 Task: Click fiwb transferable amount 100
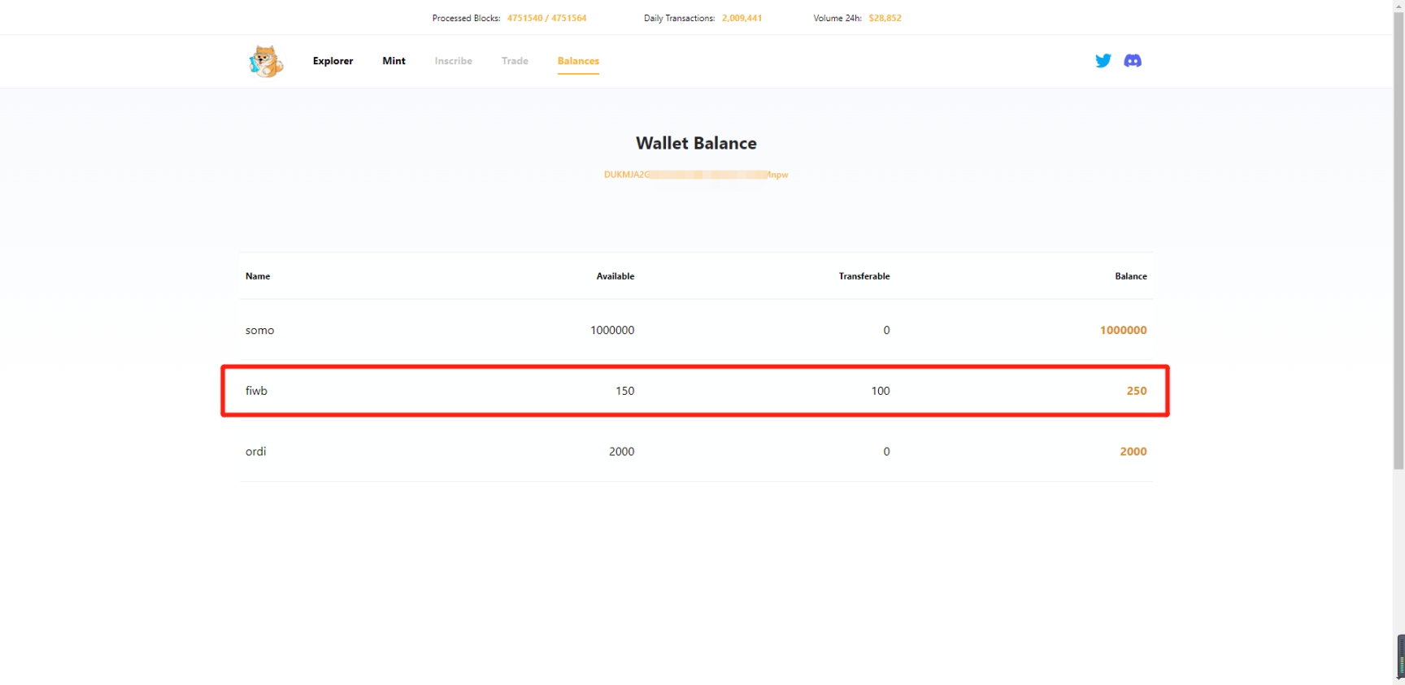pos(881,391)
